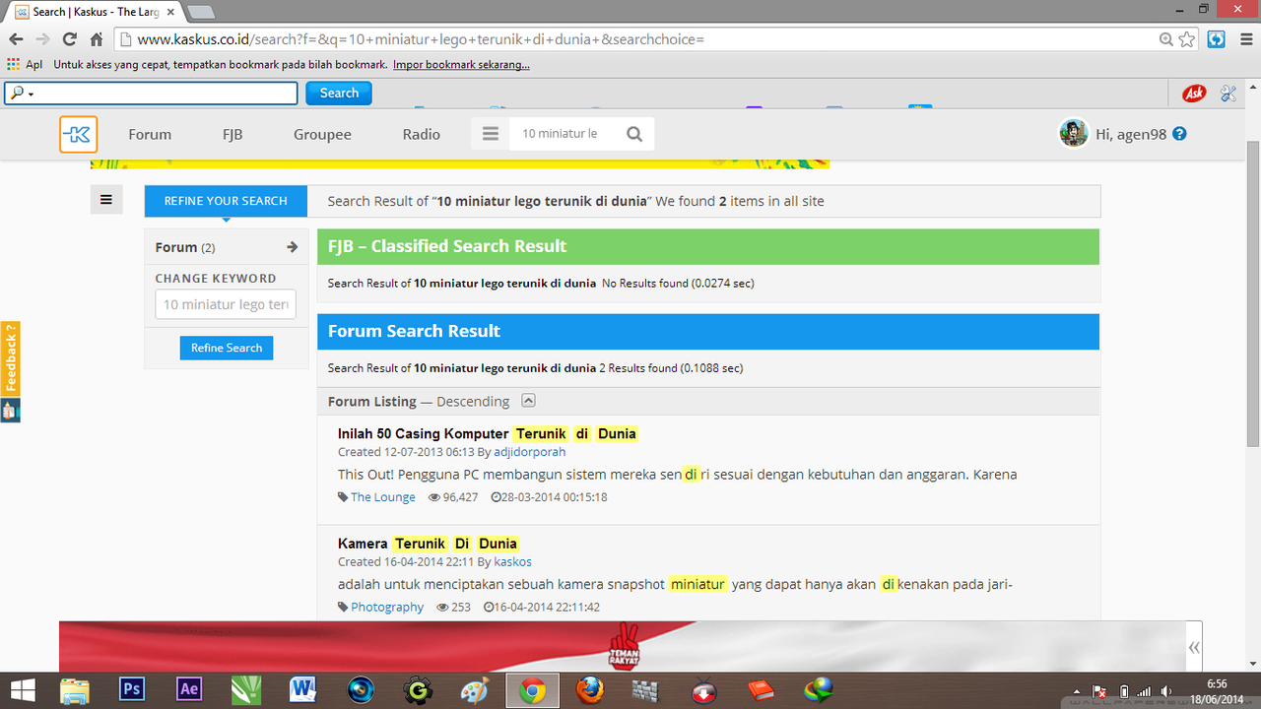Open thread Kamera Terunik Di Dunia
Viewport: 1261px width, 709px height.
click(x=428, y=544)
